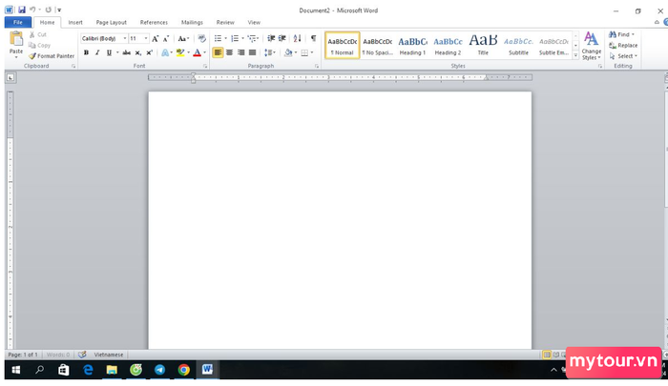
Task: Open the Paragraph dialog launcher
Action: [x=317, y=67]
